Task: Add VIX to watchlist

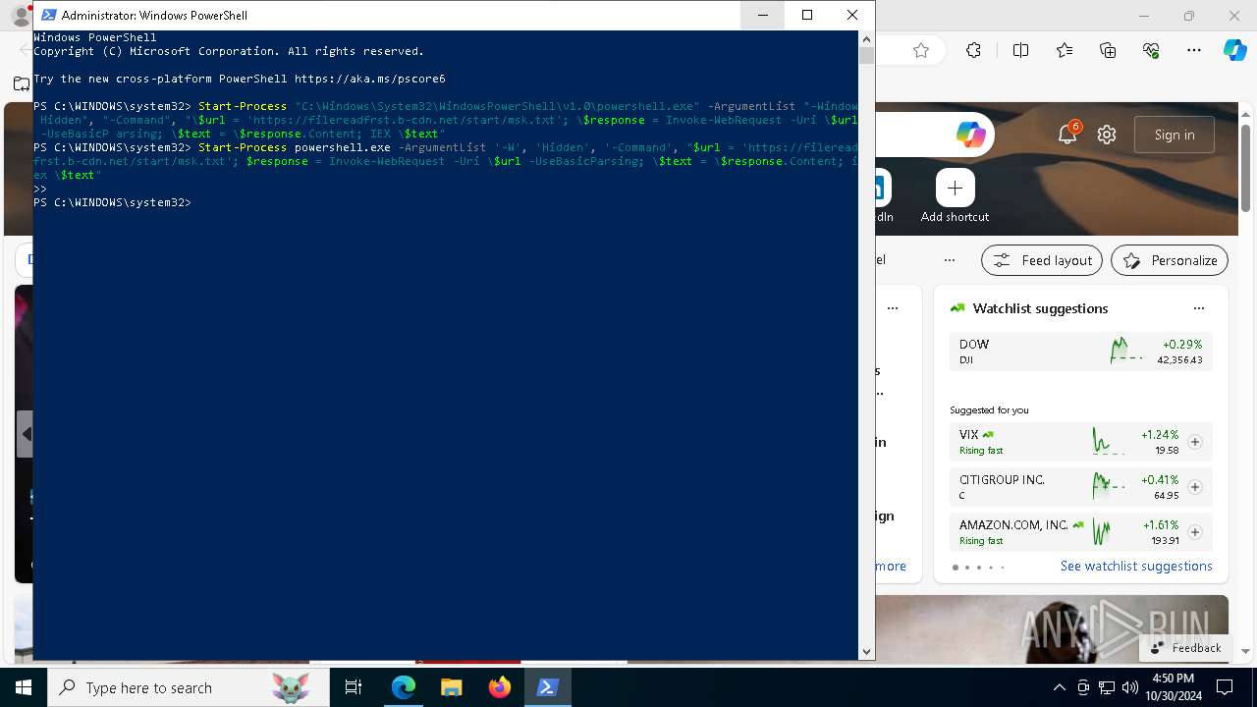Action: click(1195, 442)
